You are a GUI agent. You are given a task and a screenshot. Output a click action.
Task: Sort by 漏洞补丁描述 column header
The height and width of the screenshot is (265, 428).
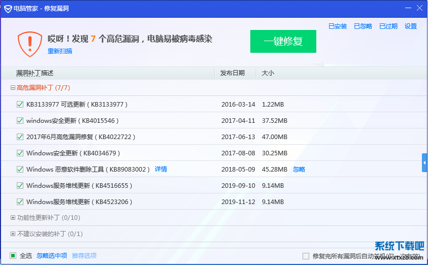[35, 73]
